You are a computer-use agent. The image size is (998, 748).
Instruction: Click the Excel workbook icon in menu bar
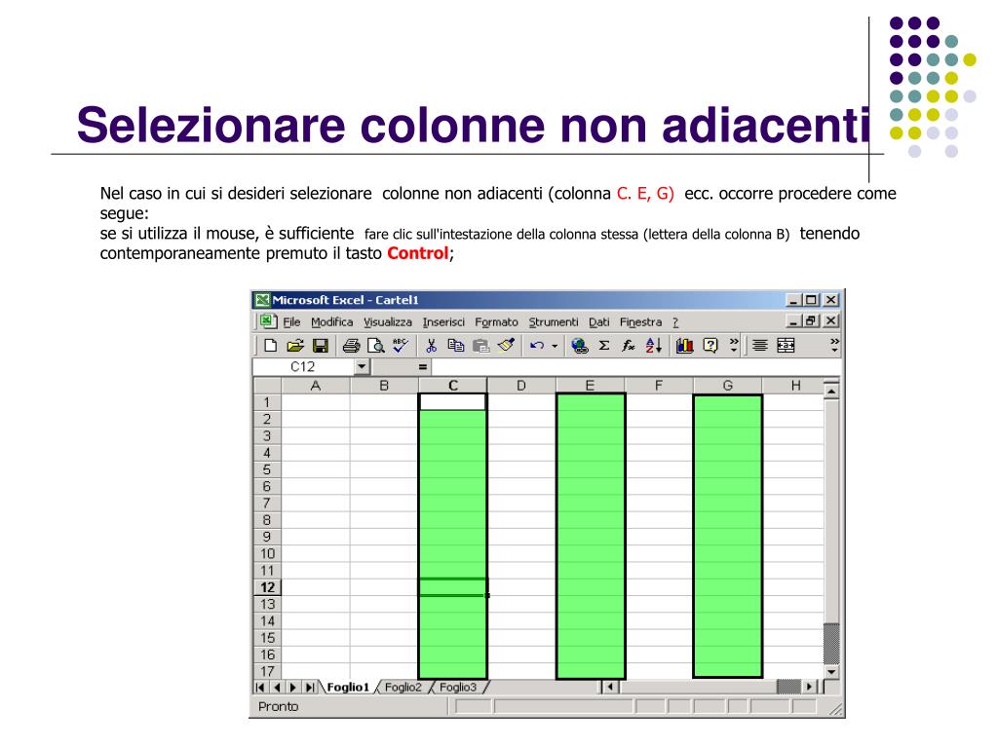pos(267,321)
